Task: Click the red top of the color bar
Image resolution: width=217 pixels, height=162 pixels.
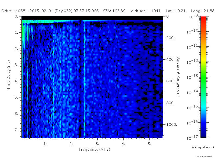Action: click(203, 19)
